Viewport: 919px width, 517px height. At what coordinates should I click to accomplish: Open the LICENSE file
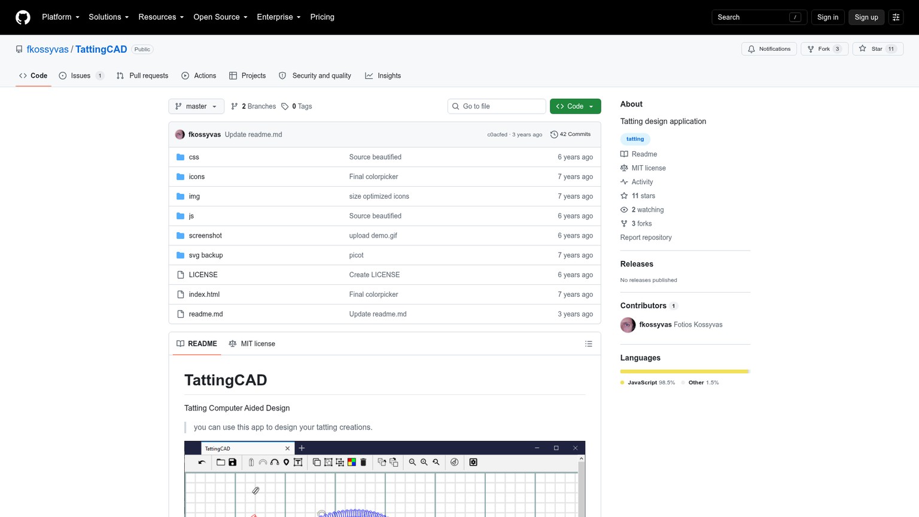(203, 275)
